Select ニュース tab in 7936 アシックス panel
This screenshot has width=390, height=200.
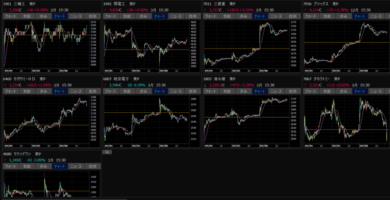click(x=376, y=16)
